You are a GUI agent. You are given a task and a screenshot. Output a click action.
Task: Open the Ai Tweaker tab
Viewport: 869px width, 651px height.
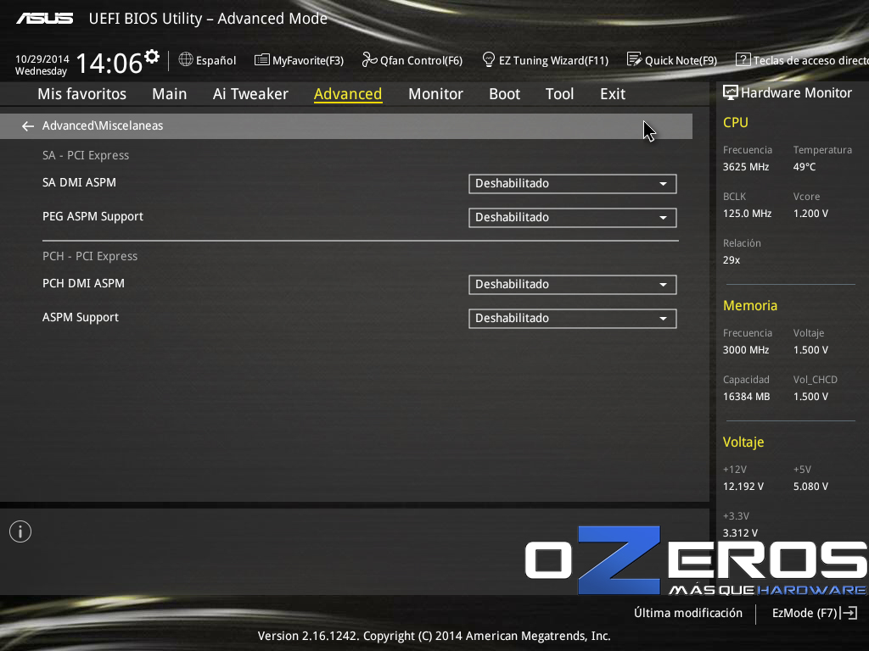[250, 94]
